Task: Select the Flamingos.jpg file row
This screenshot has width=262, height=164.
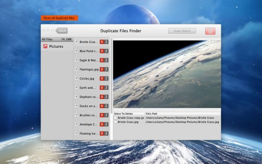Action: tap(91, 69)
